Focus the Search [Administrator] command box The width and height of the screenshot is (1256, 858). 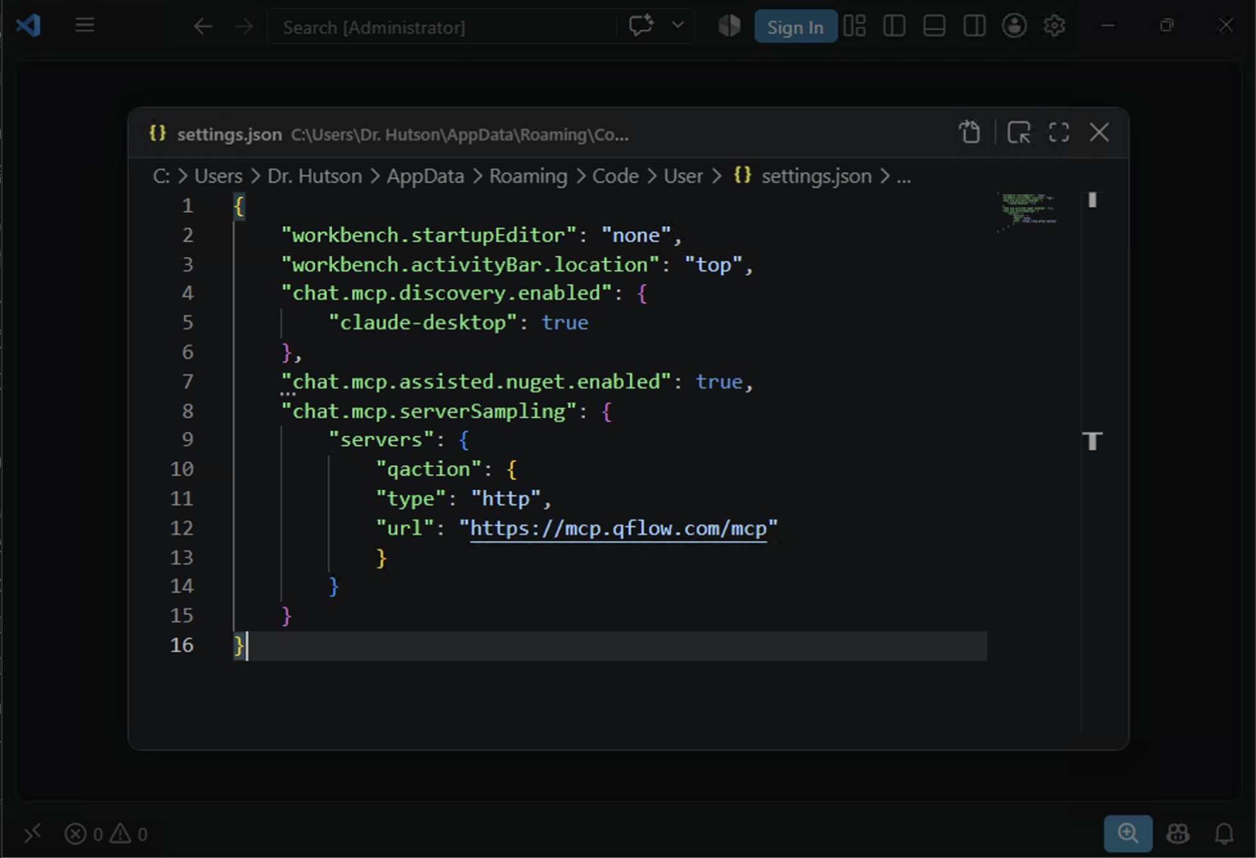[443, 27]
